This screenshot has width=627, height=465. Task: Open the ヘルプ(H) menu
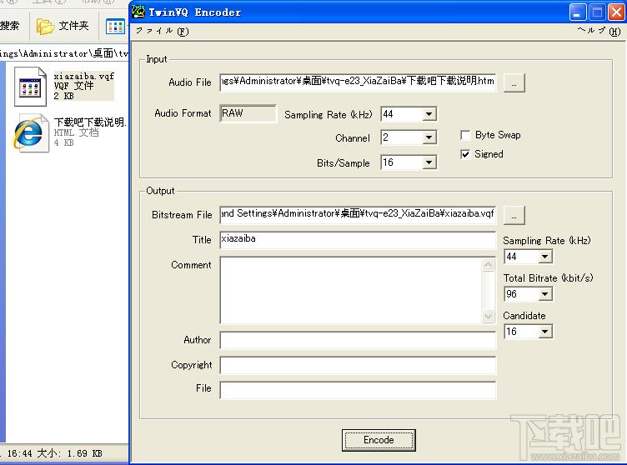click(599, 32)
